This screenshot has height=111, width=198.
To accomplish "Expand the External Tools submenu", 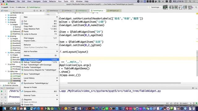I will click(40, 95).
